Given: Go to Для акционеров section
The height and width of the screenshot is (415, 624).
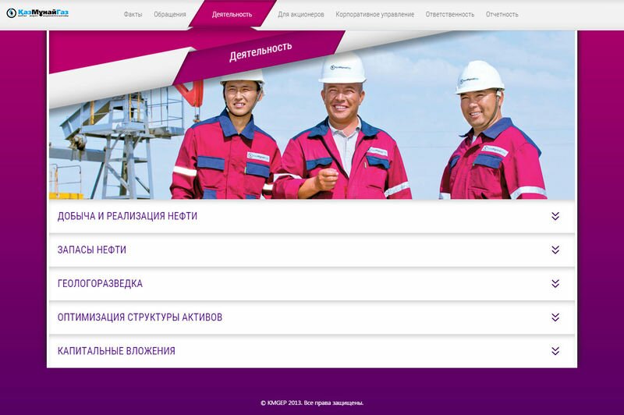Looking at the screenshot, I should [x=301, y=14].
